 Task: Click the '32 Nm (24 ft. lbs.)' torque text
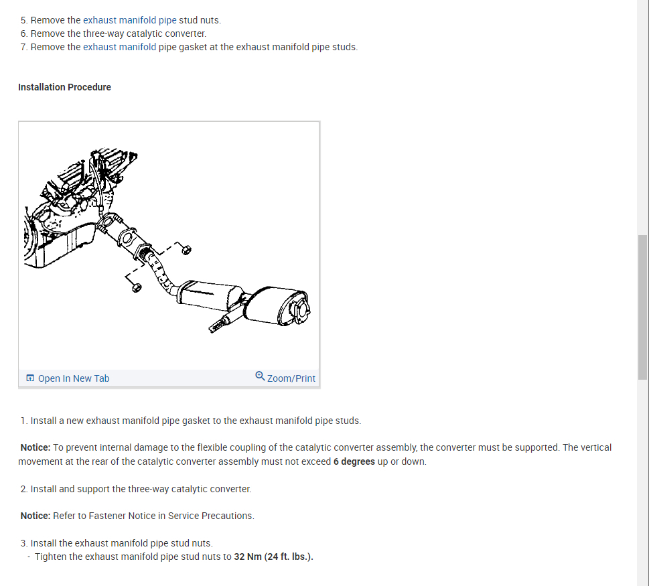point(273,557)
